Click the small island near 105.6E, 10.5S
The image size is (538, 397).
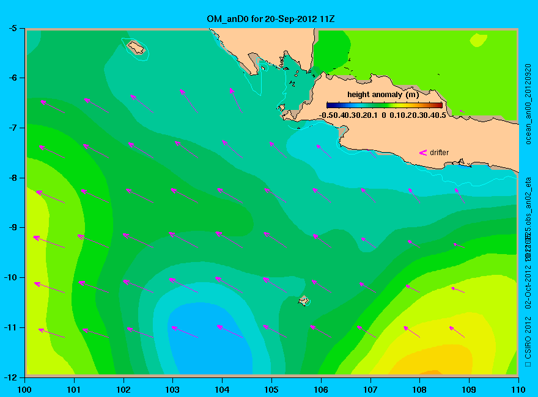(x=304, y=300)
